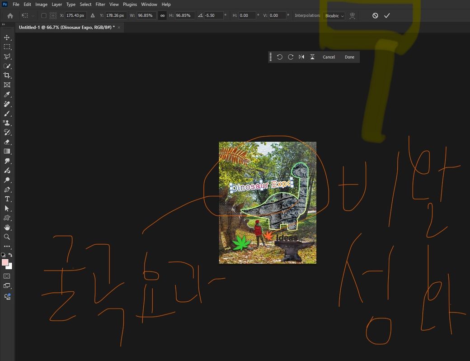
Task: Expand the toolbar with double-arrow
Action: click(x=4, y=24)
